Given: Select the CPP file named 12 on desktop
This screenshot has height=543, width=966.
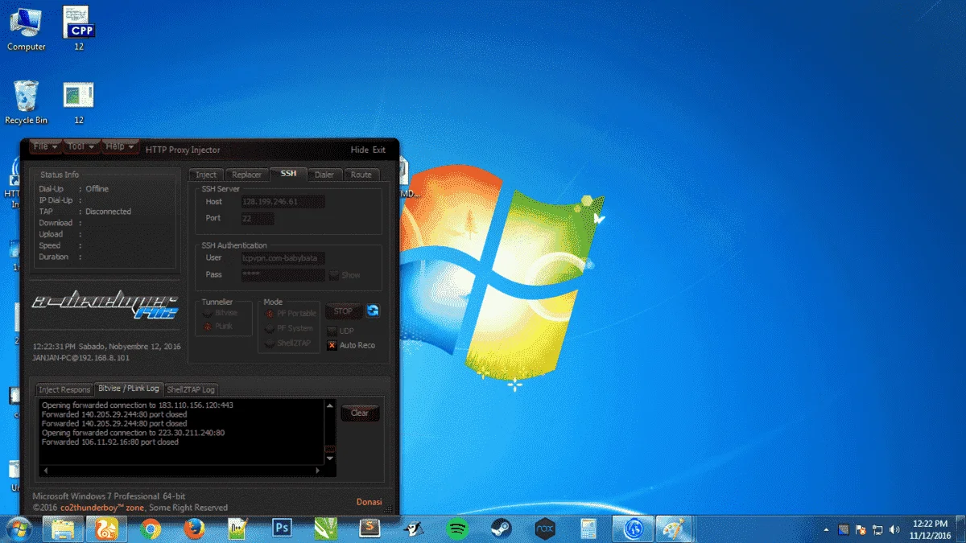Looking at the screenshot, I should click(79, 29).
